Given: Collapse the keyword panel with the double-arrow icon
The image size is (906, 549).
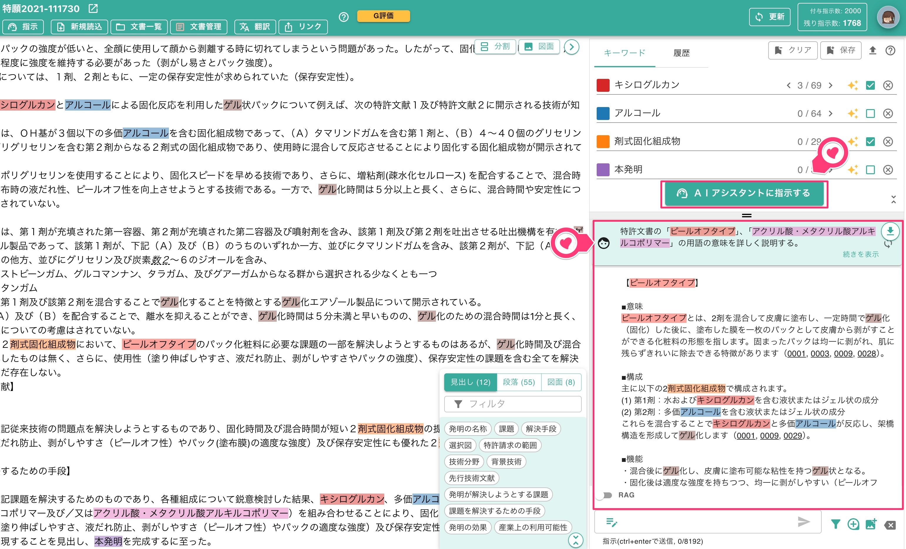Looking at the screenshot, I should coord(893,199).
